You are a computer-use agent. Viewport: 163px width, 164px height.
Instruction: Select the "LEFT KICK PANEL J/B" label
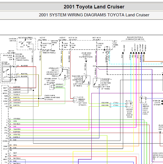(116, 44)
